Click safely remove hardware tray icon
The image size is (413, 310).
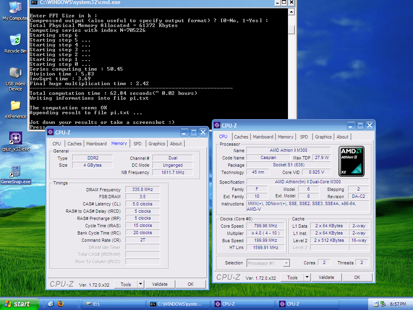point(383,304)
